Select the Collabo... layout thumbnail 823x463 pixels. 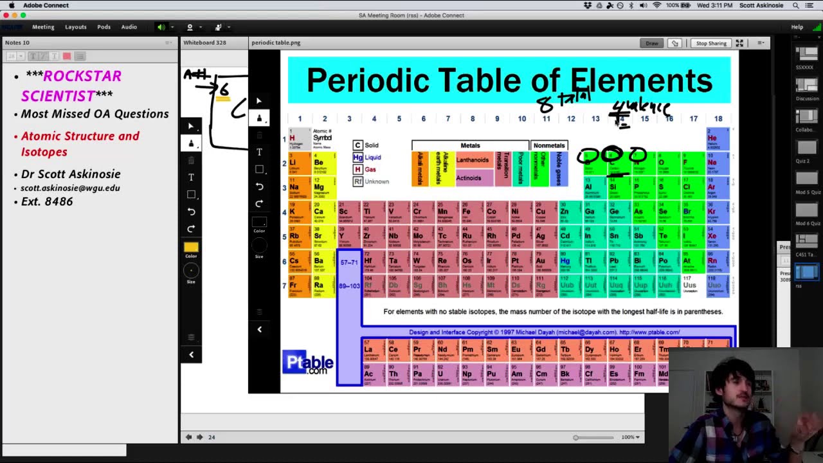(x=806, y=118)
